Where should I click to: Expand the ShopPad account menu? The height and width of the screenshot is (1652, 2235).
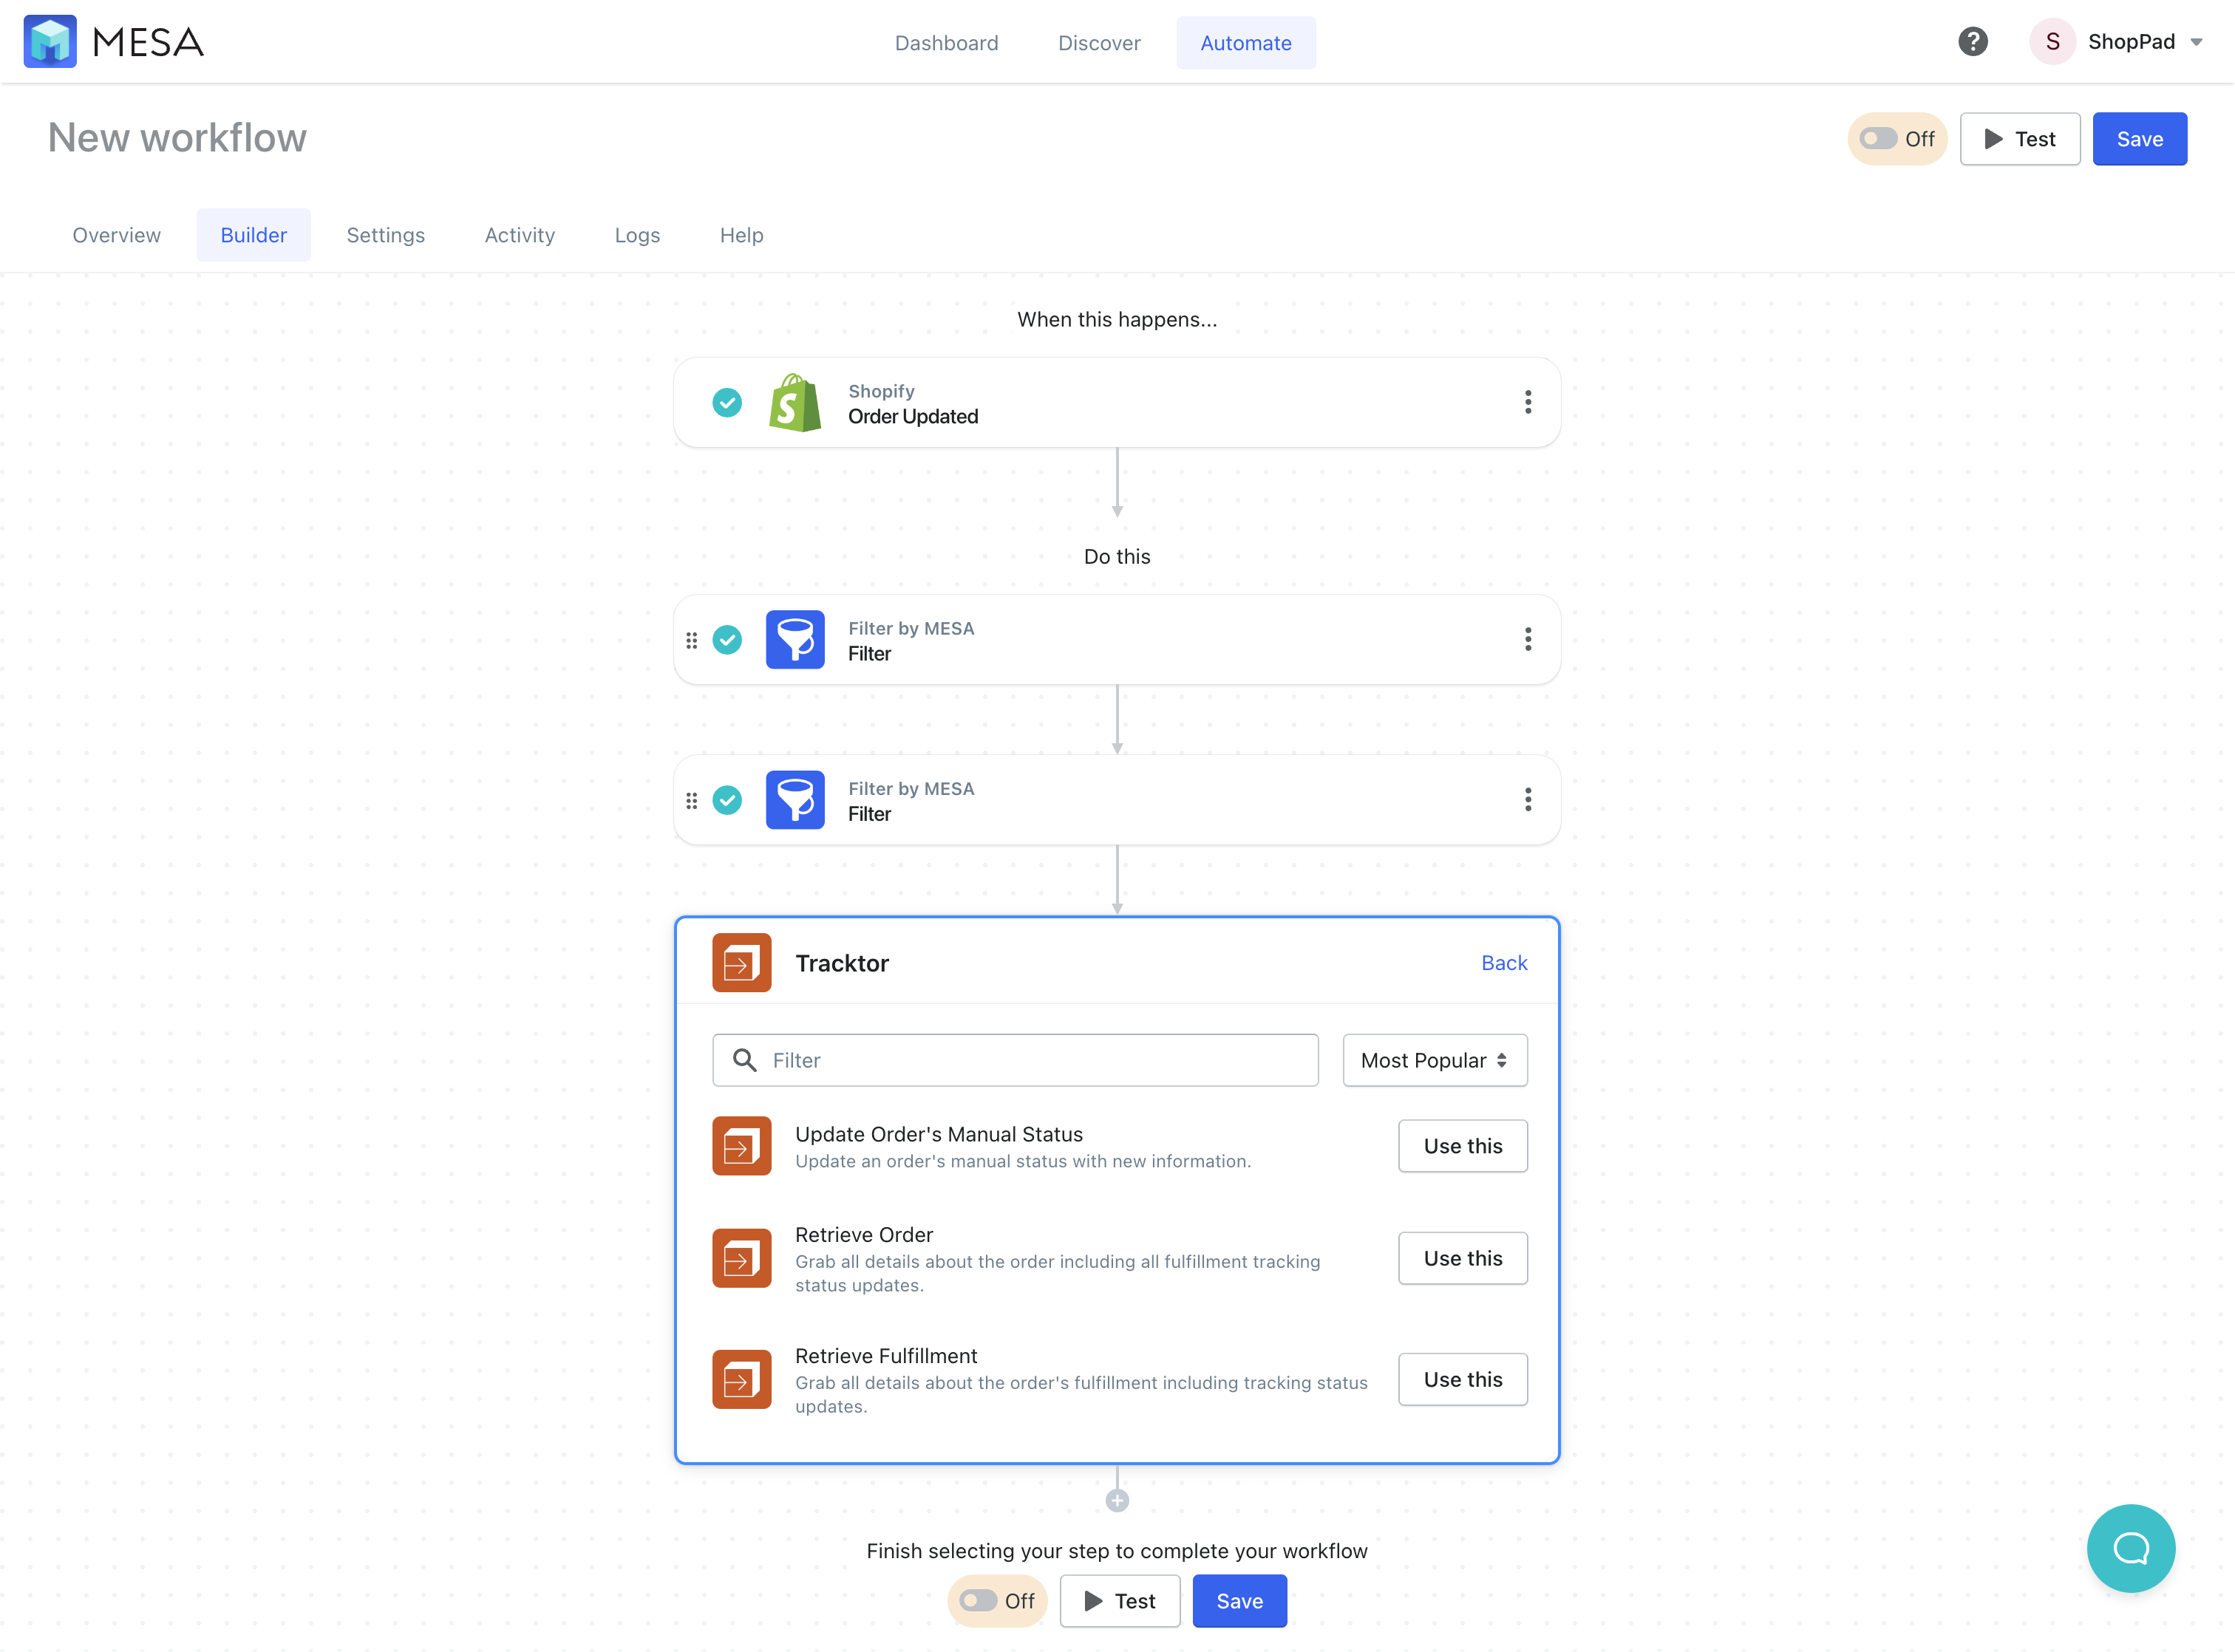[x=2117, y=42]
